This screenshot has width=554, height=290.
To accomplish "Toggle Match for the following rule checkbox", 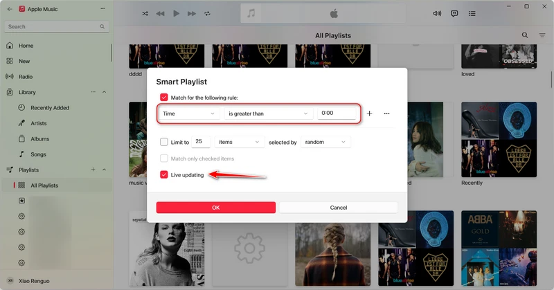I will coord(163,97).
